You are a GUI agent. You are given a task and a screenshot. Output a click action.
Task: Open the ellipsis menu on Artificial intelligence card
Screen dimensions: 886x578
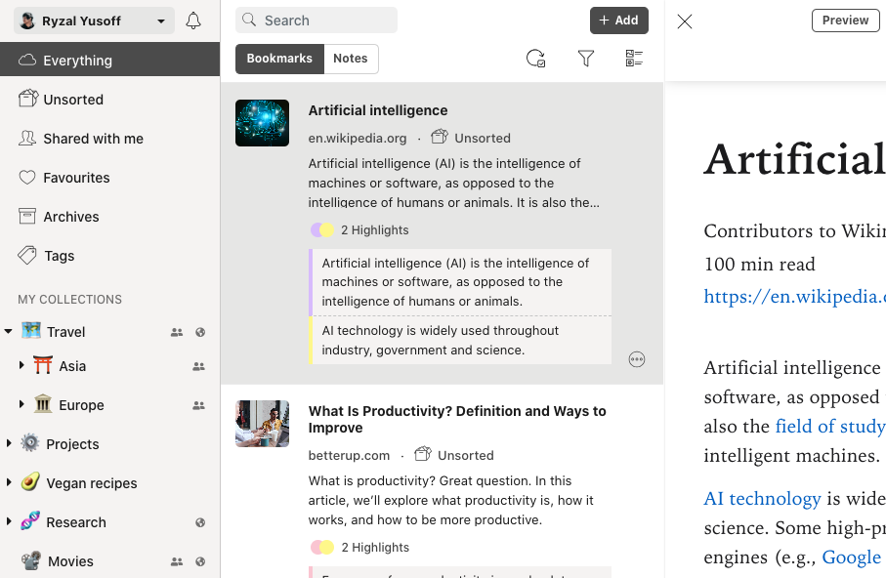(637, 359)
